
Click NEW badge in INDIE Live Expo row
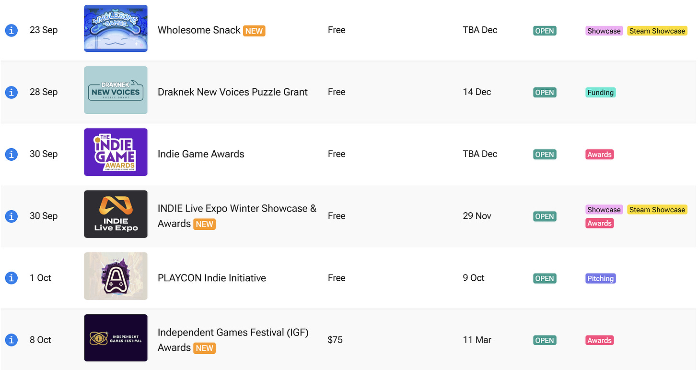pyautogui.click(x=205, y=224)
